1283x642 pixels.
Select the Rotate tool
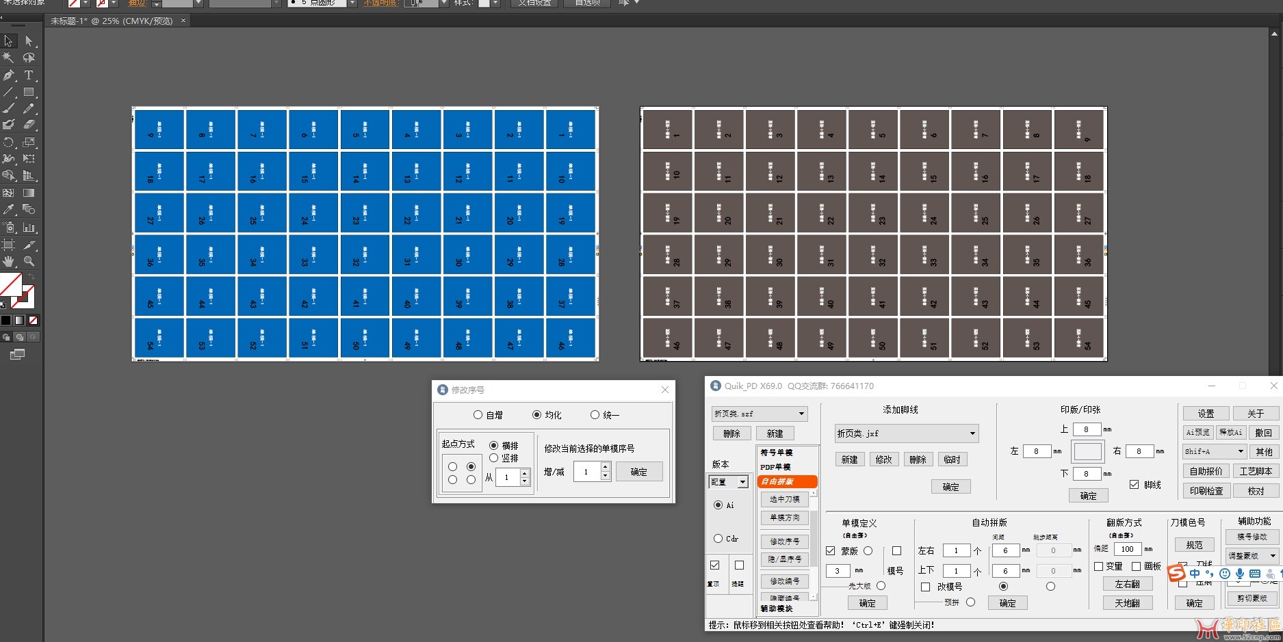click(8, 142)
